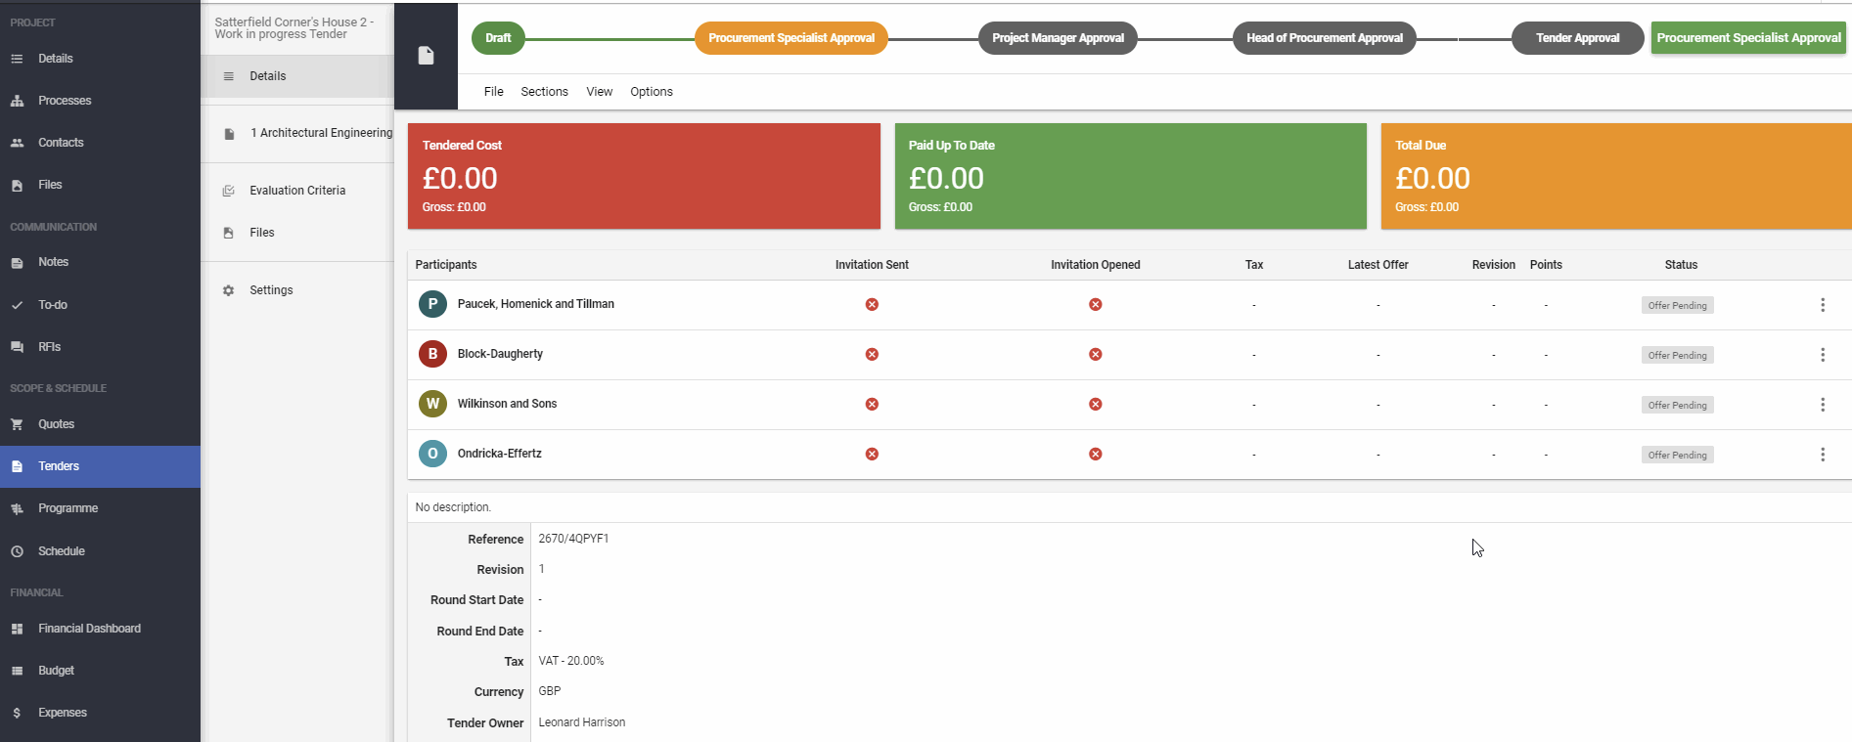Screen dimensions: 1852x742
Task: Open the Expenses dollar icon
Action: [x=17, y=713]
